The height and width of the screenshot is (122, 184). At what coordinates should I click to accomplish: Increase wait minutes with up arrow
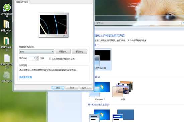(37, 57)
